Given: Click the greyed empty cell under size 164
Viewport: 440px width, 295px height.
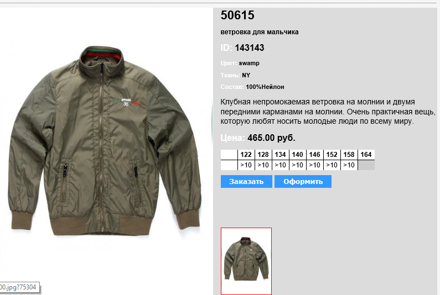Looking at the screenshot, I should pos(366,165).
